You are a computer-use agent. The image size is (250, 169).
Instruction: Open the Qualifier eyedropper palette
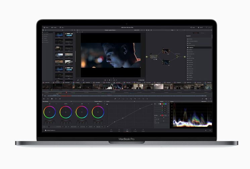click(119, 99)
